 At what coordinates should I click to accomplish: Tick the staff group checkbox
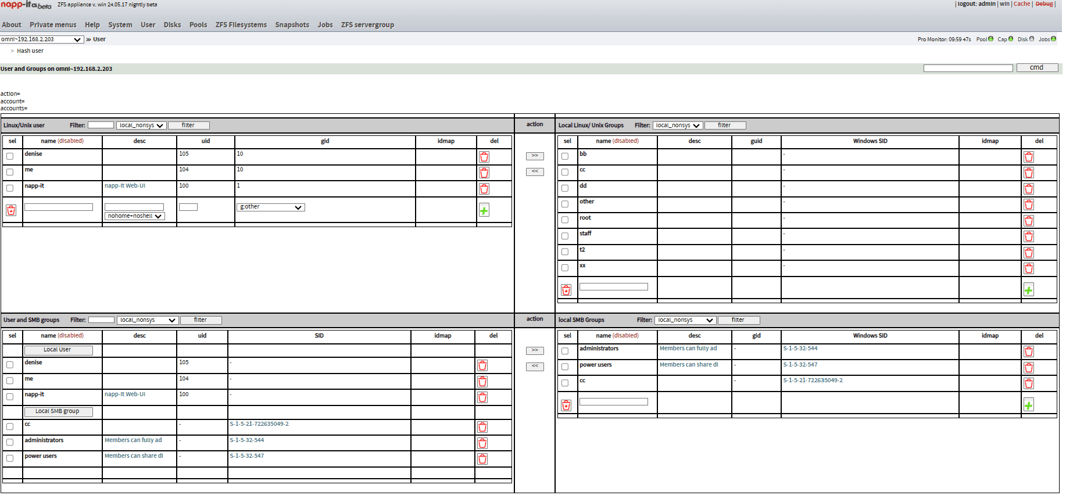tap(565, 236)
